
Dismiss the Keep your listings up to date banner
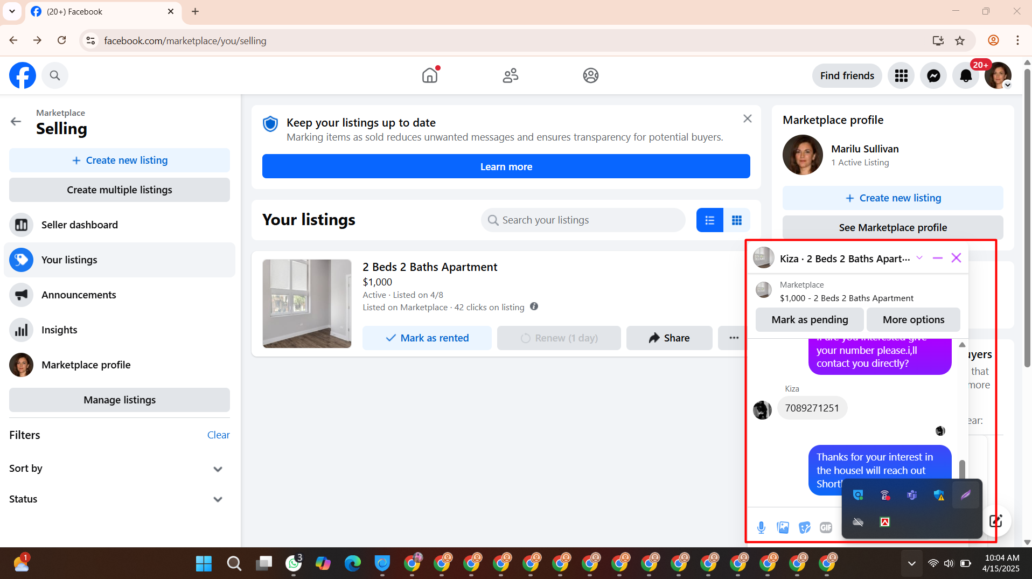(x=748, y=118)
